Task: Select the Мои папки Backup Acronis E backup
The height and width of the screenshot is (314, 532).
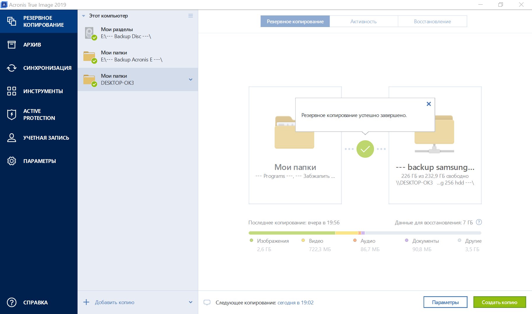Action: (x=138, y=56)
